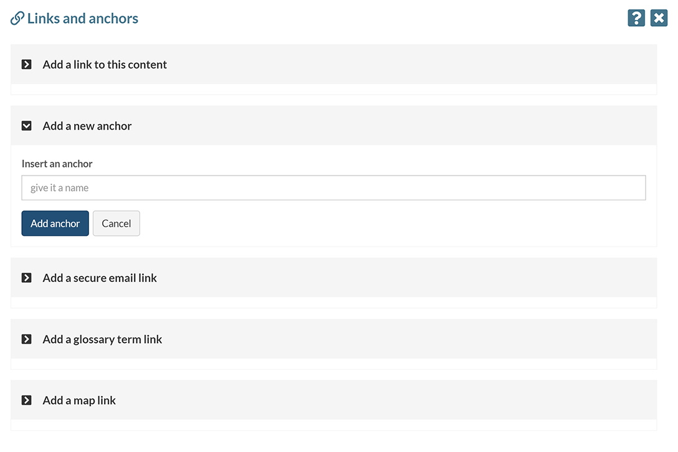
Task: Open the Add a glossary term link header
Action: click(101, 339)
